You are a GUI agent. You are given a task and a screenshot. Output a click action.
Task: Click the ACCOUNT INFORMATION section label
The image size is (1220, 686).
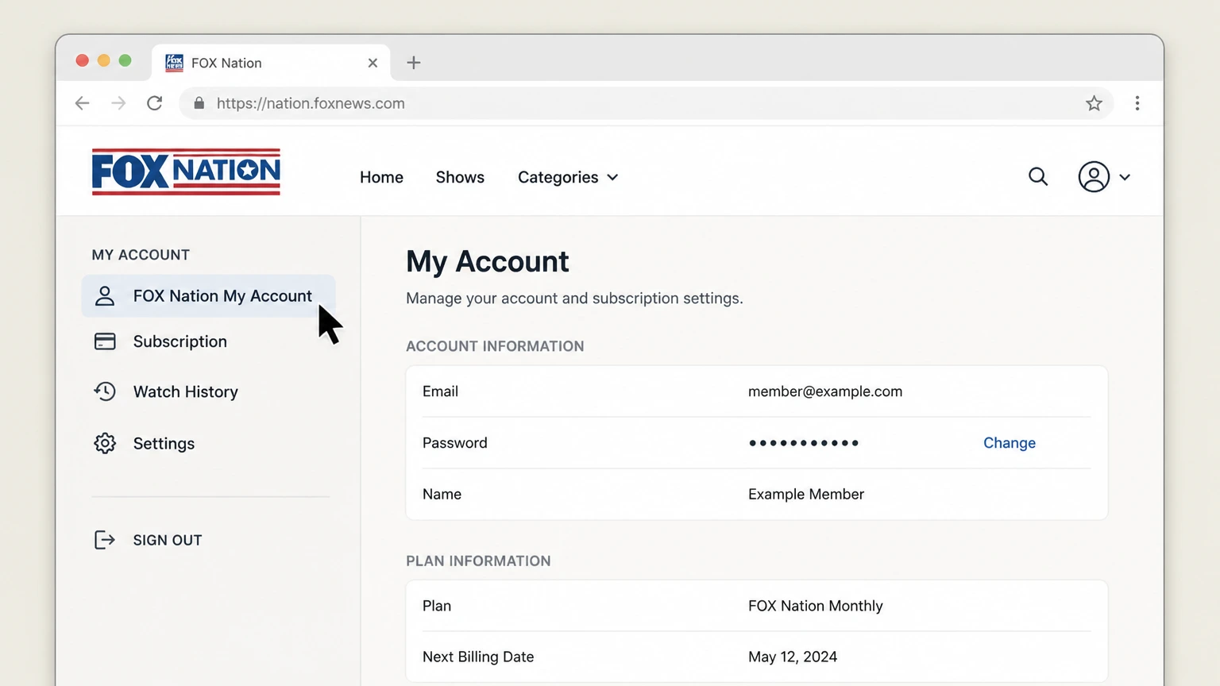pos(495,346)
